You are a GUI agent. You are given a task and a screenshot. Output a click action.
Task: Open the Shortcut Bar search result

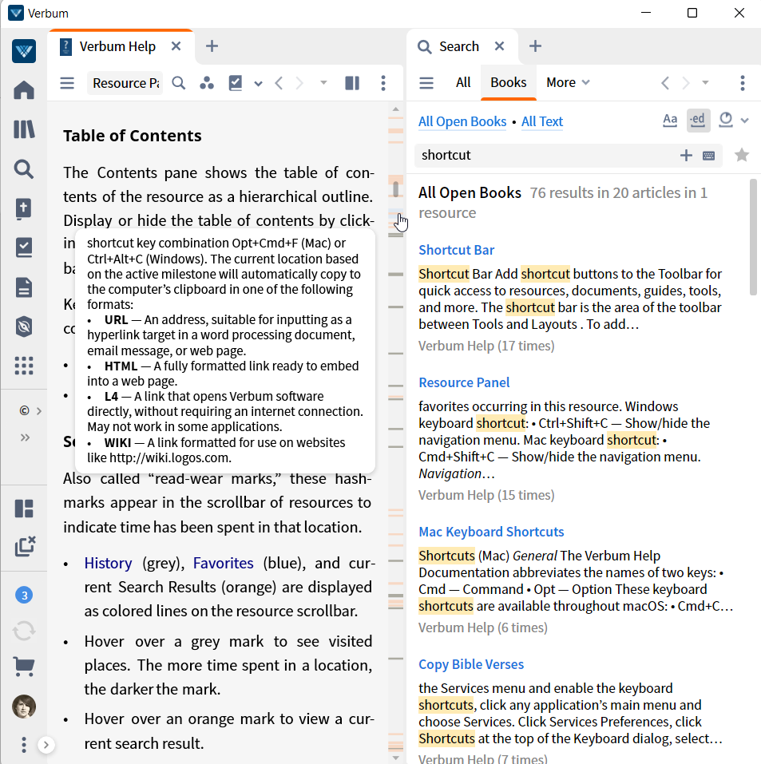tap(456, 250)
